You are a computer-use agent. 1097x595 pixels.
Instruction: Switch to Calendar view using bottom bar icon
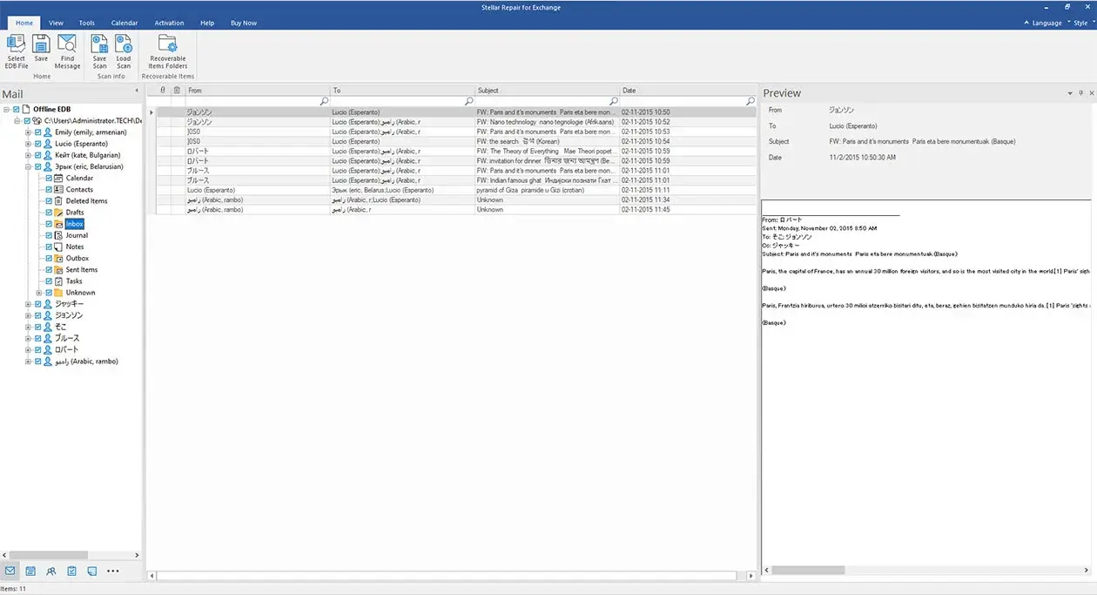click(x=30, y=571)
